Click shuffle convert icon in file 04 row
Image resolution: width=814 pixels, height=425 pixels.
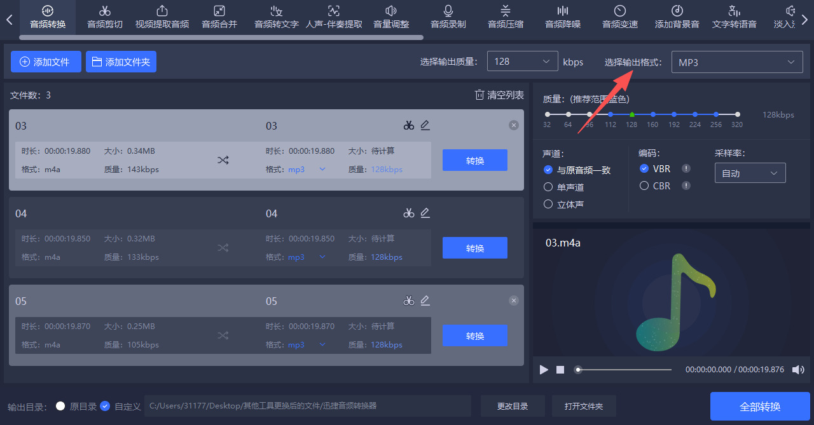[x=223, y=248]
